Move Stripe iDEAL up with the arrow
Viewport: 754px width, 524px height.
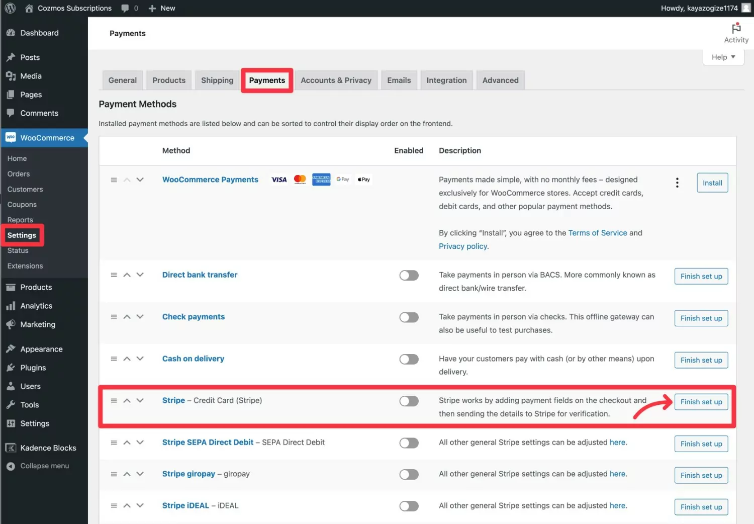(x=127, y=506)
